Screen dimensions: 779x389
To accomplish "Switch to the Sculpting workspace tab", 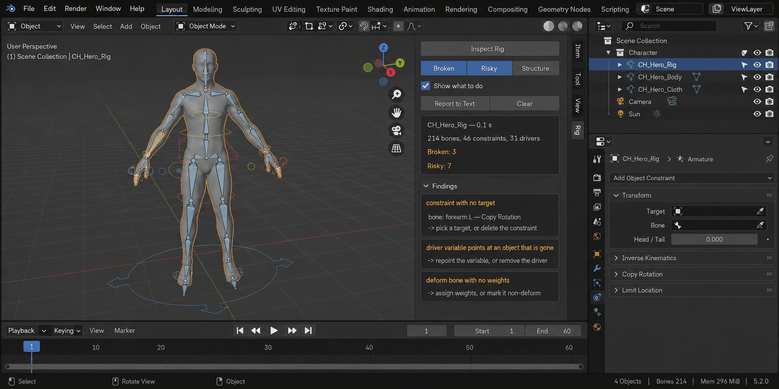I will (247, 9).
